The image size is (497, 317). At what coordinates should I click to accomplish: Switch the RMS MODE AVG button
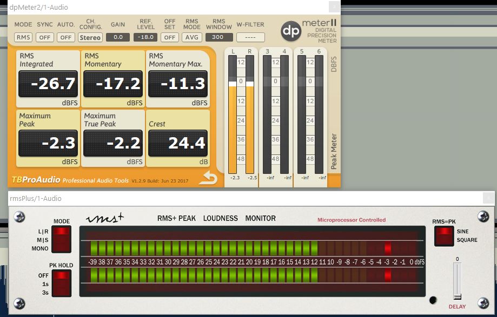[192, 37]
